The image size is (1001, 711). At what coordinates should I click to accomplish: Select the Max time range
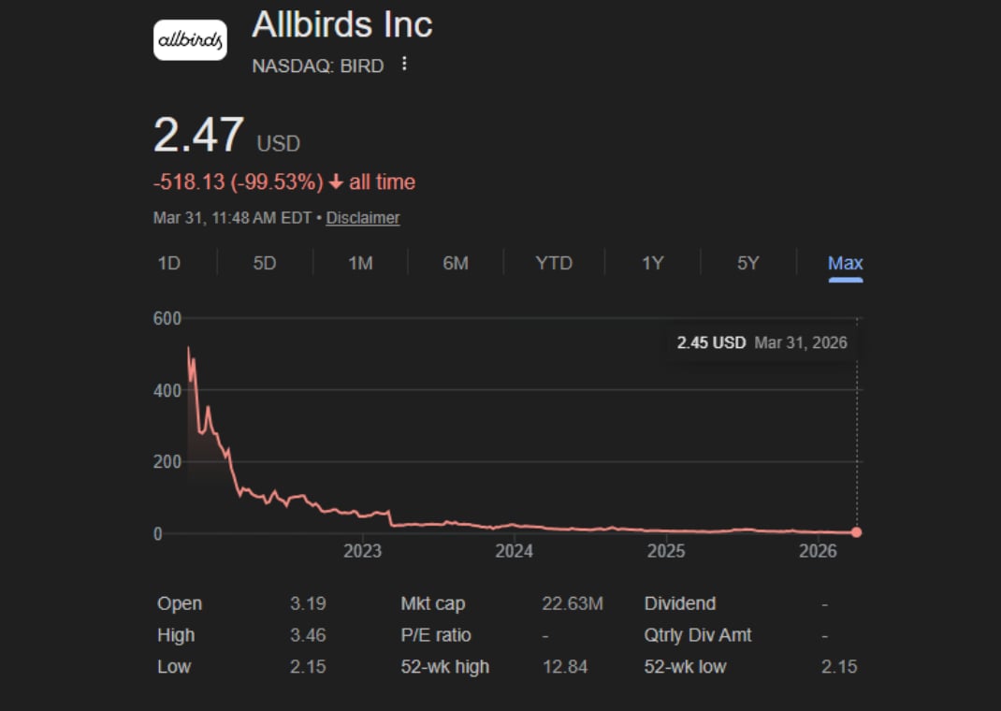point(844,263)
